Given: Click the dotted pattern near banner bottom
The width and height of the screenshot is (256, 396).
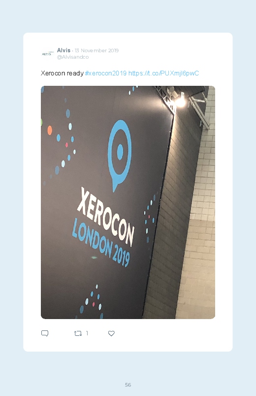Looking at the screenshot, I should tap(92, 302).
